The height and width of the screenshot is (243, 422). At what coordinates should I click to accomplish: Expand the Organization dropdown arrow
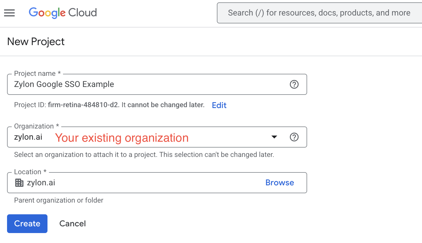[274, 137]
